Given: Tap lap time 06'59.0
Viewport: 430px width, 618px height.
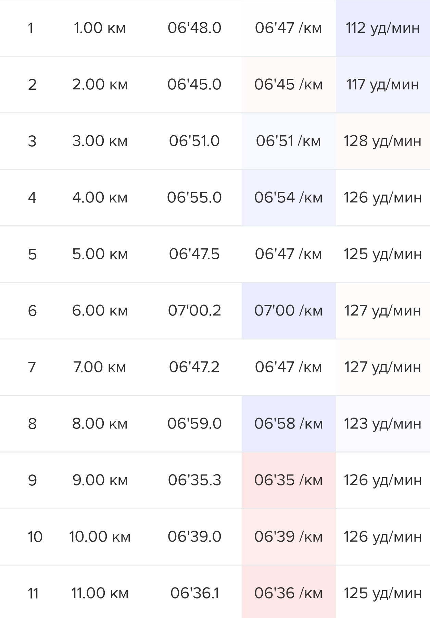Looking at the screenshot, I should click(x=194, y=424).
